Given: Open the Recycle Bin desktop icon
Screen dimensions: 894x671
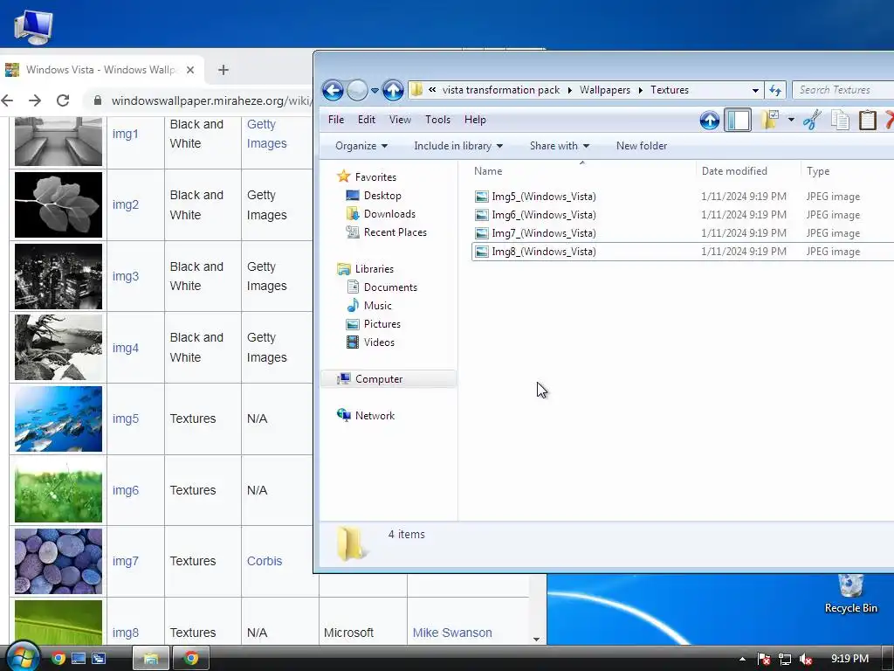Looking at the screenshot, I should 850,593.
